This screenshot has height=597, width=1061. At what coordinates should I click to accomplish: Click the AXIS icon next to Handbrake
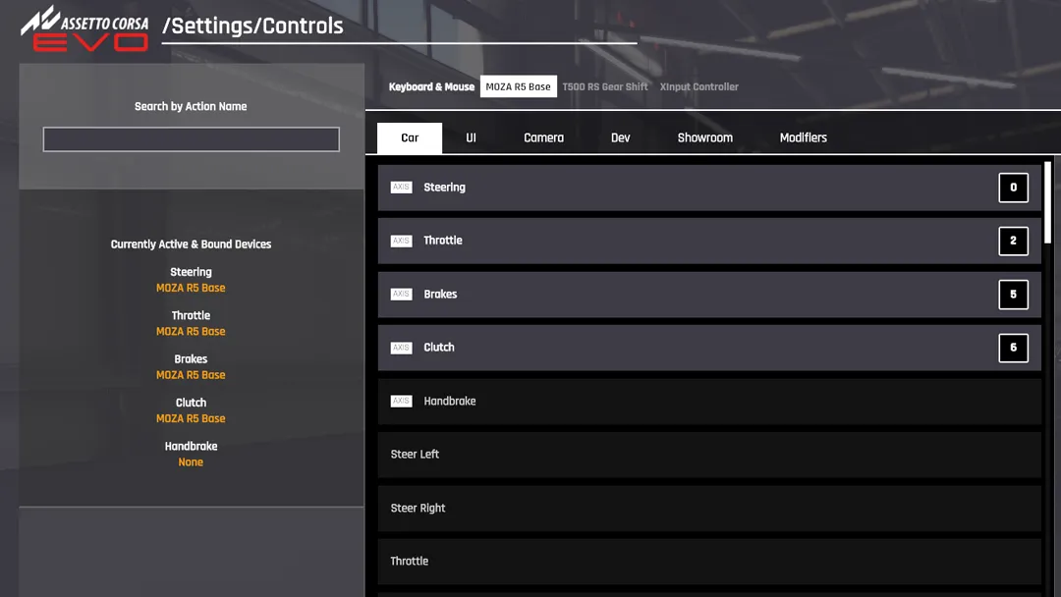click(x=401, y=401)
